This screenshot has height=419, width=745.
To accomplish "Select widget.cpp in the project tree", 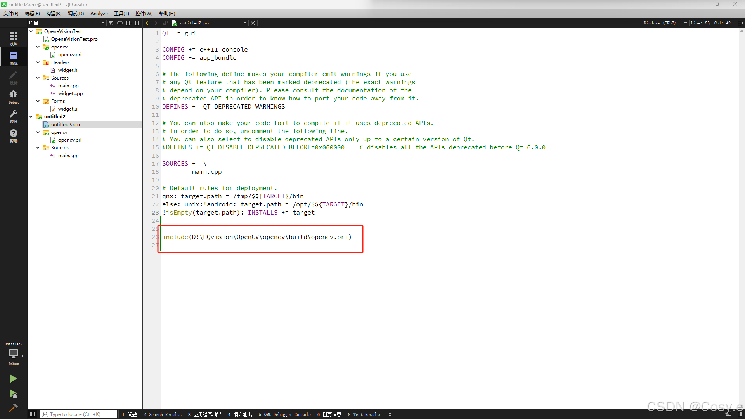I will click(x=70, y=93).
